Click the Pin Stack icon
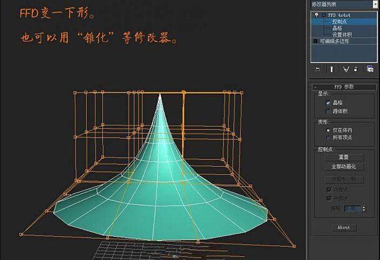380x260 pixels. [x=318, y=69]
